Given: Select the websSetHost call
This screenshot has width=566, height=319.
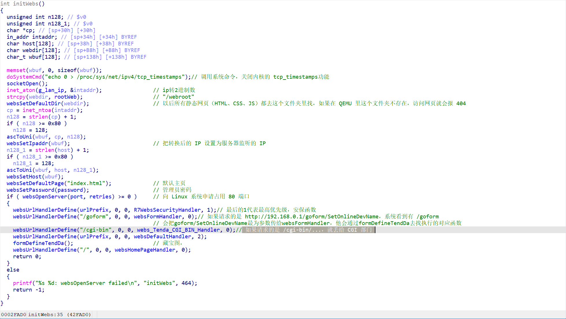Looking at the screenshot, I should click(x=24, y=176).
